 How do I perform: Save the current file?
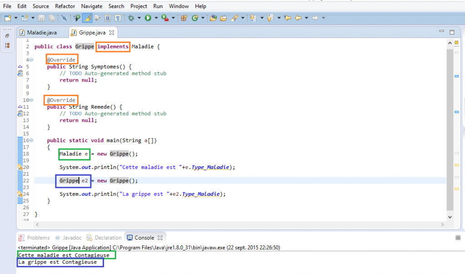(x=41, y=18)
